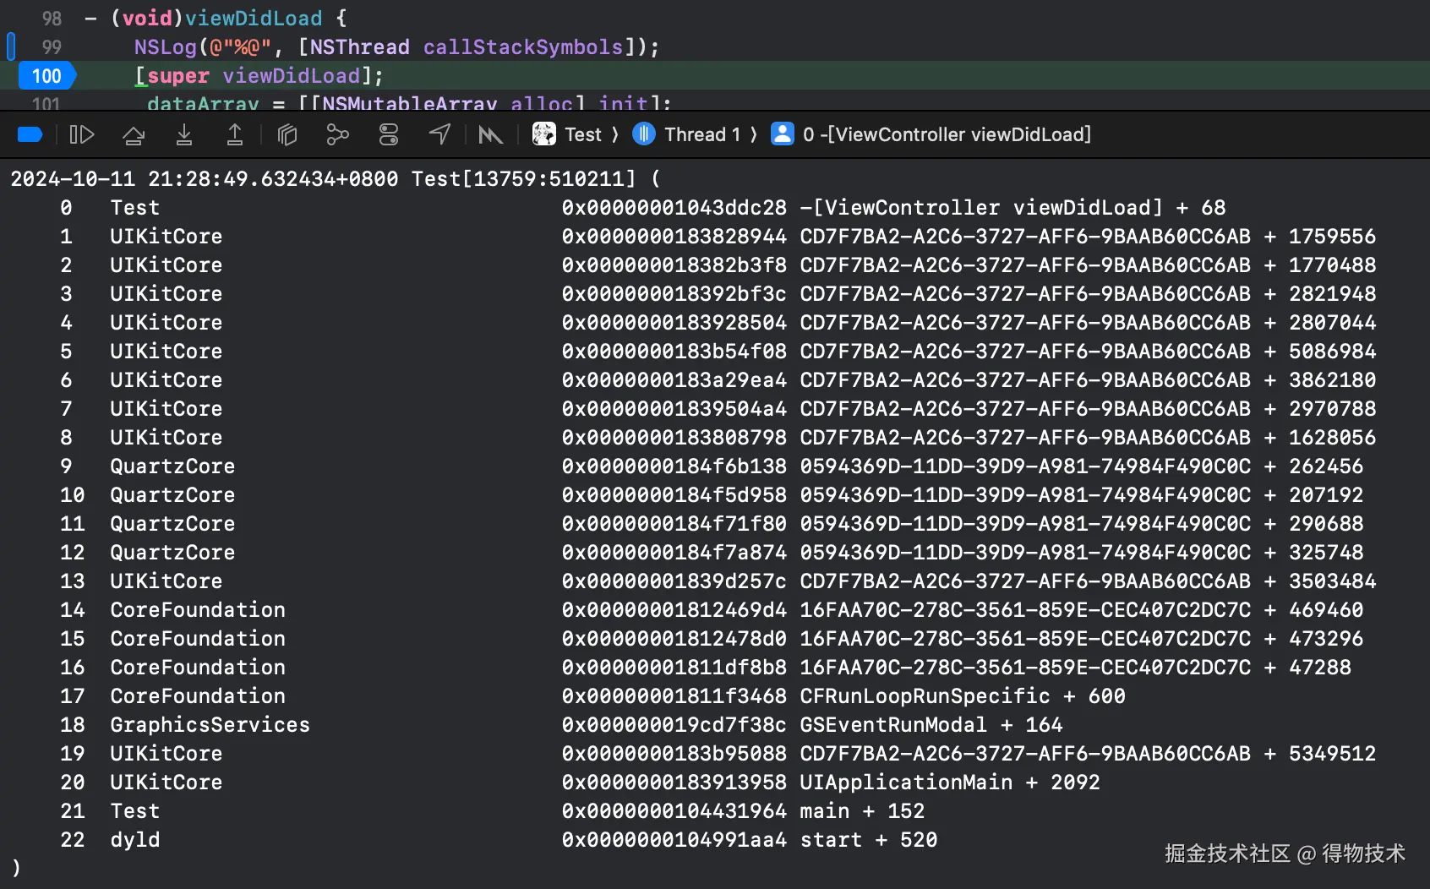
Task: Click Continue program execution button
Action: click(82, 134)
